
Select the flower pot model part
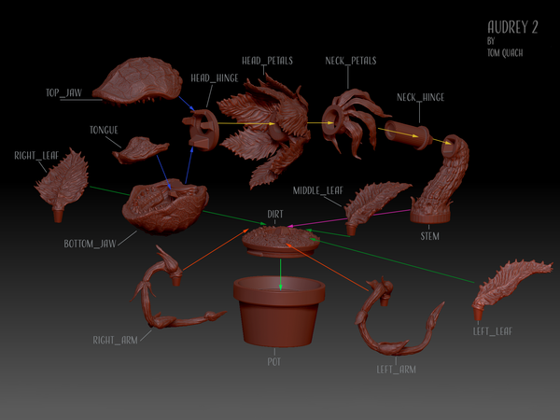coord(279,311)
